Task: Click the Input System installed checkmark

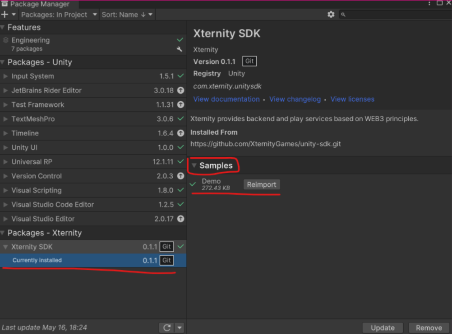Action: pos(180,76)
